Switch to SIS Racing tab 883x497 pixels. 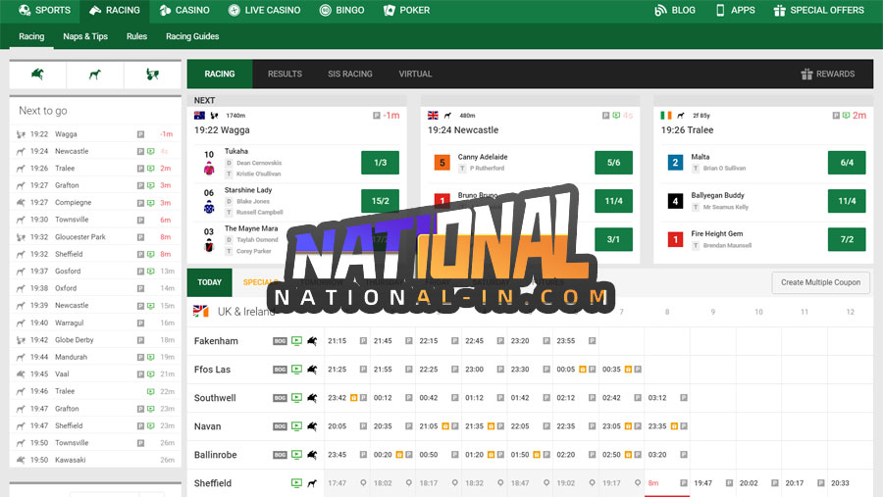tap(349, 74)
